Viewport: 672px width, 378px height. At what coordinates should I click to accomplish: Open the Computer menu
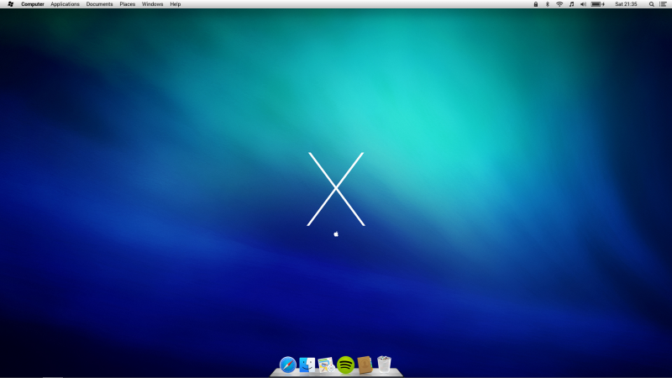point(33,4)
